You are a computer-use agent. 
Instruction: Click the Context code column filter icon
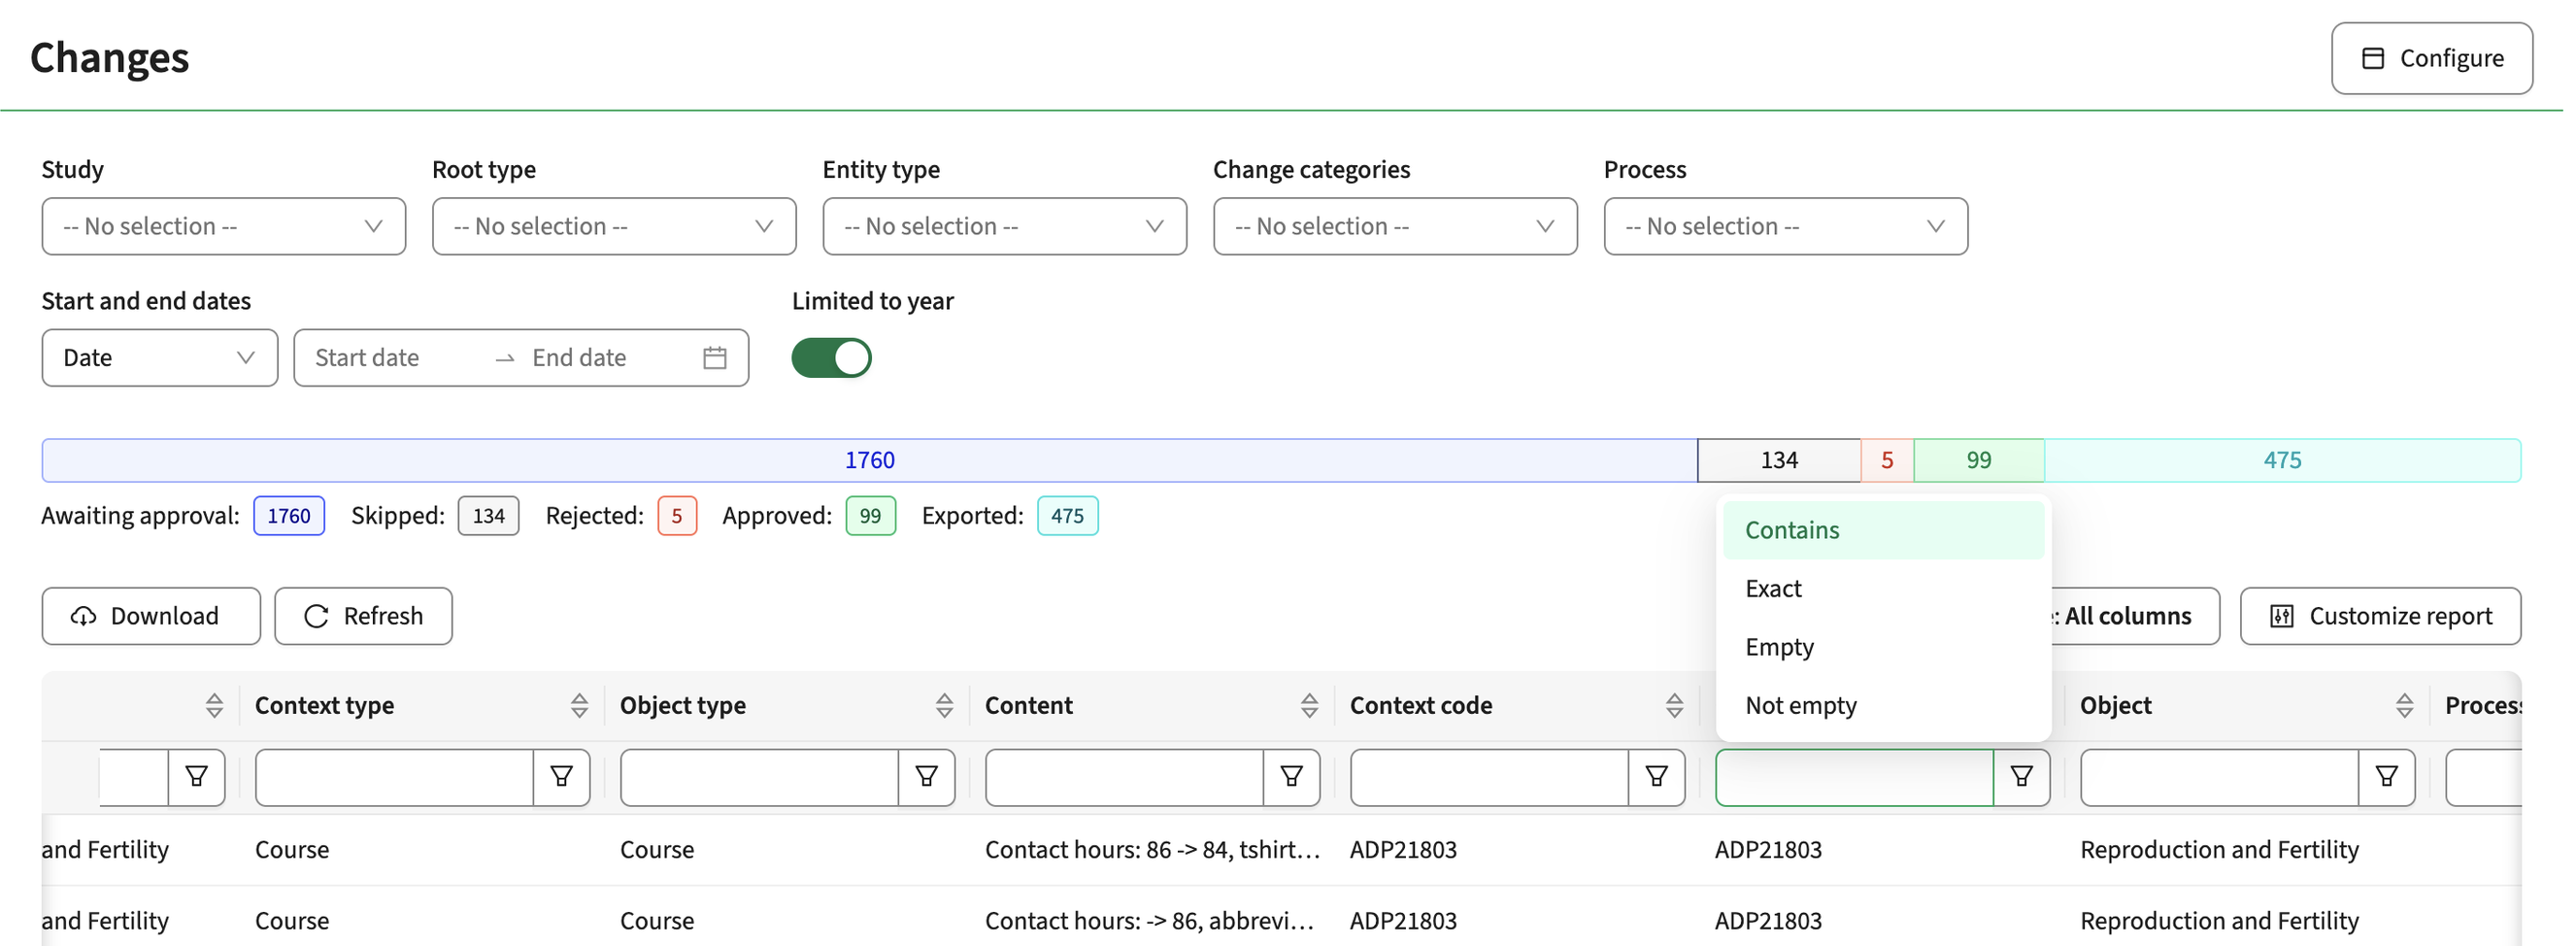point(1656,777)
